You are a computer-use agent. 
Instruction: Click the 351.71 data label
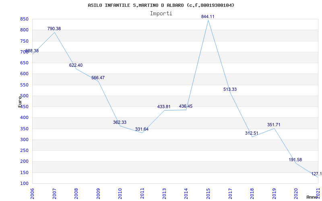click(274, 125)
